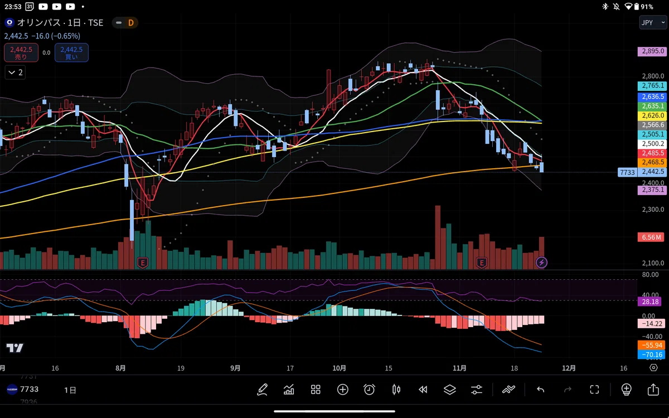Change the 1日 interval in bottom bar
This screenshot has height=418, width=669.
pos(70,390)
